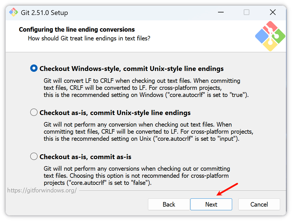Click the line endings question subheading

pos(89,38)
